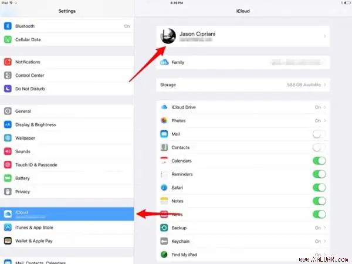Viewport: 352px width, 264px height.
Task: Tap the Sounds speaker icon
Action: tap(8, 151)
